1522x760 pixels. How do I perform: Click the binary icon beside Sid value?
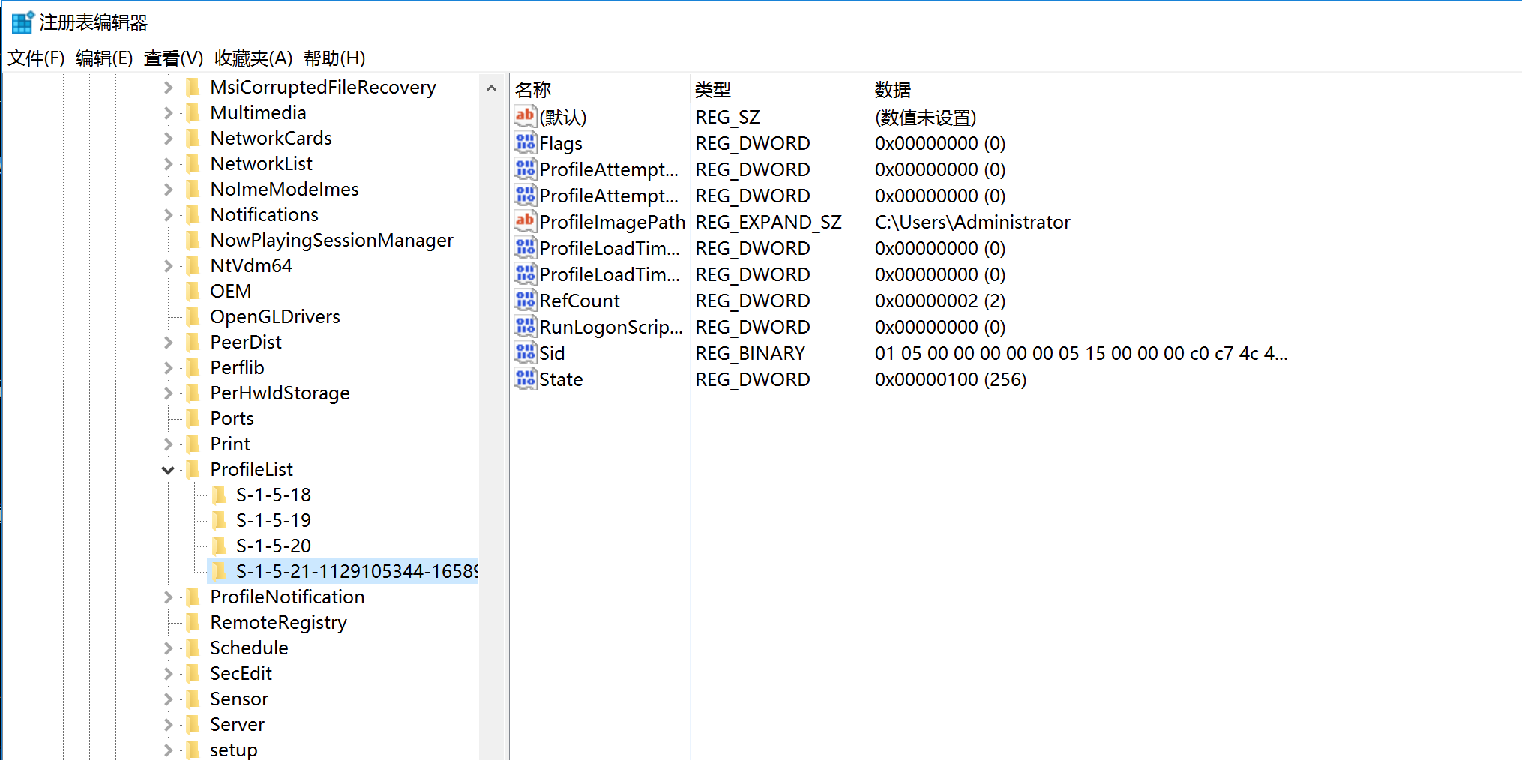(x=525, y=352)
